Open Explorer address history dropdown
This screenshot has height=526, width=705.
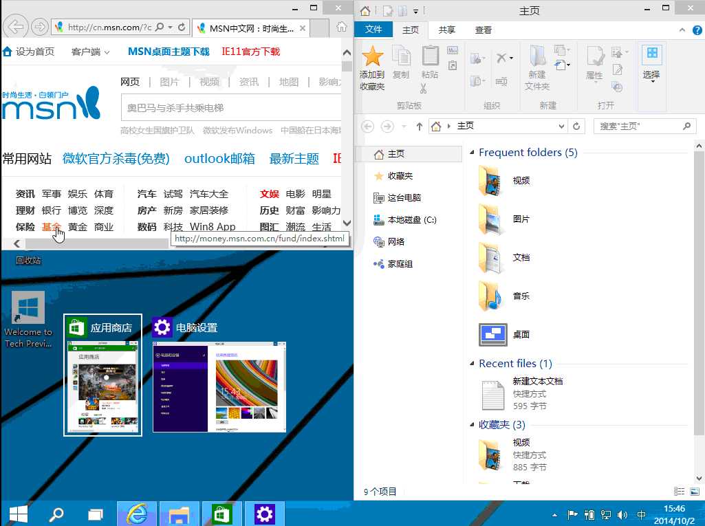[561, 127]
